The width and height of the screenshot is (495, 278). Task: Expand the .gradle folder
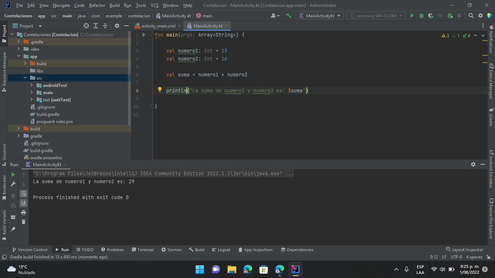point(19,42)
